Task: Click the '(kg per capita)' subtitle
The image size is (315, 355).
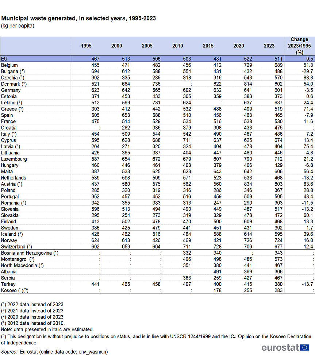Action: click(x=18, y=26)
